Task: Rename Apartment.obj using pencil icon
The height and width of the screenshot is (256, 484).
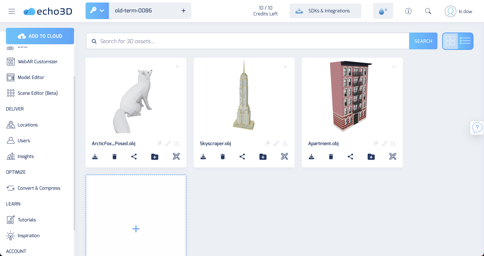Action: [x=385, y=144]
